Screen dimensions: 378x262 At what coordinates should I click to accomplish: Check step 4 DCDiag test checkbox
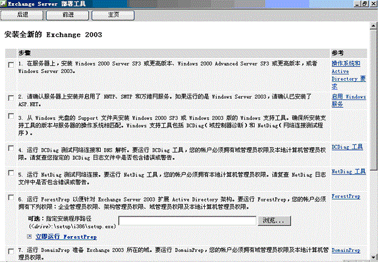(x=11, y=148)
